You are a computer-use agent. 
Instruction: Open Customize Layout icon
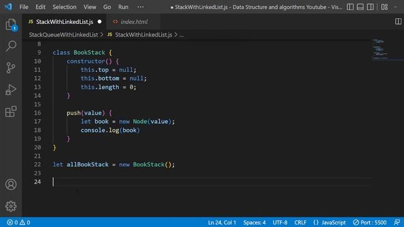pyautogui.click(x=384, y=7)
